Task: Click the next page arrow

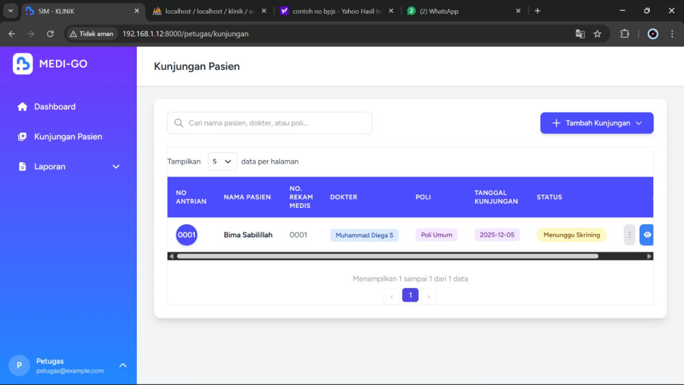Action: click(x=429, y=295)
